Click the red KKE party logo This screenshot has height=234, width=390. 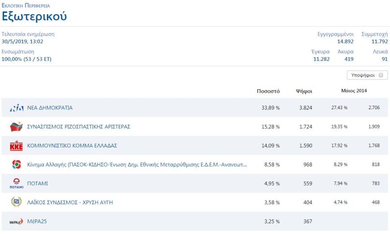pyautogui.click(x=16, y=146)
